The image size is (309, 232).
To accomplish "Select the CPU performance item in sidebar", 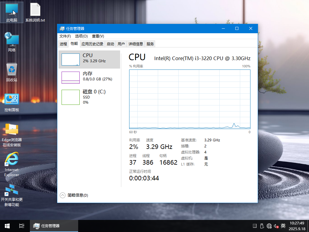I will [89, 60].
